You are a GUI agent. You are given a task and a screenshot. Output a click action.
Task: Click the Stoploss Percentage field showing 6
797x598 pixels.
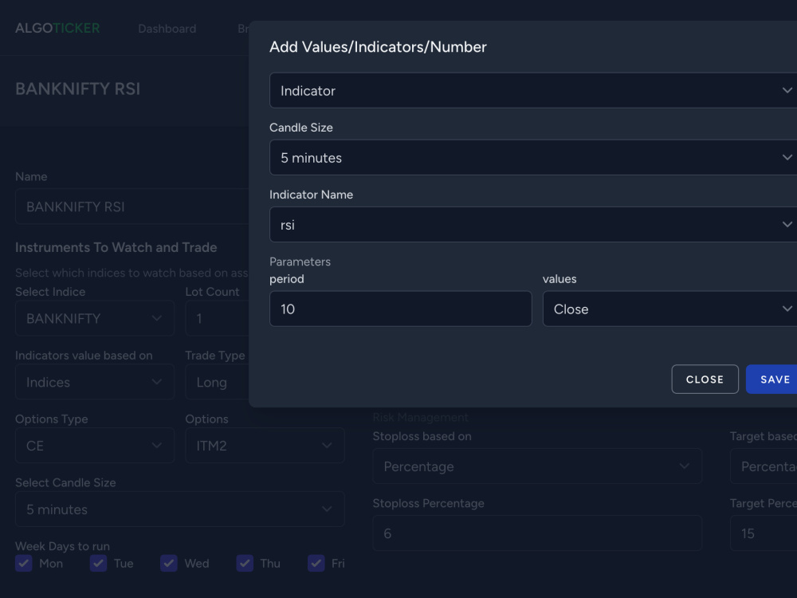pos(537,533)
